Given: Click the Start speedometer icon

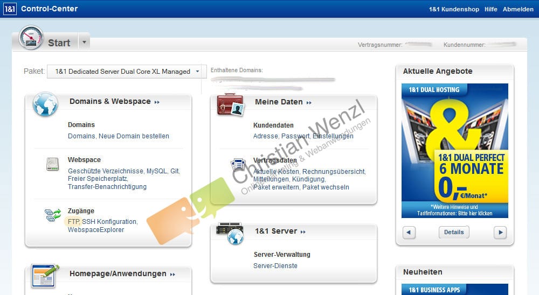Looking at the screenshot, I should [x=31, y=38].
